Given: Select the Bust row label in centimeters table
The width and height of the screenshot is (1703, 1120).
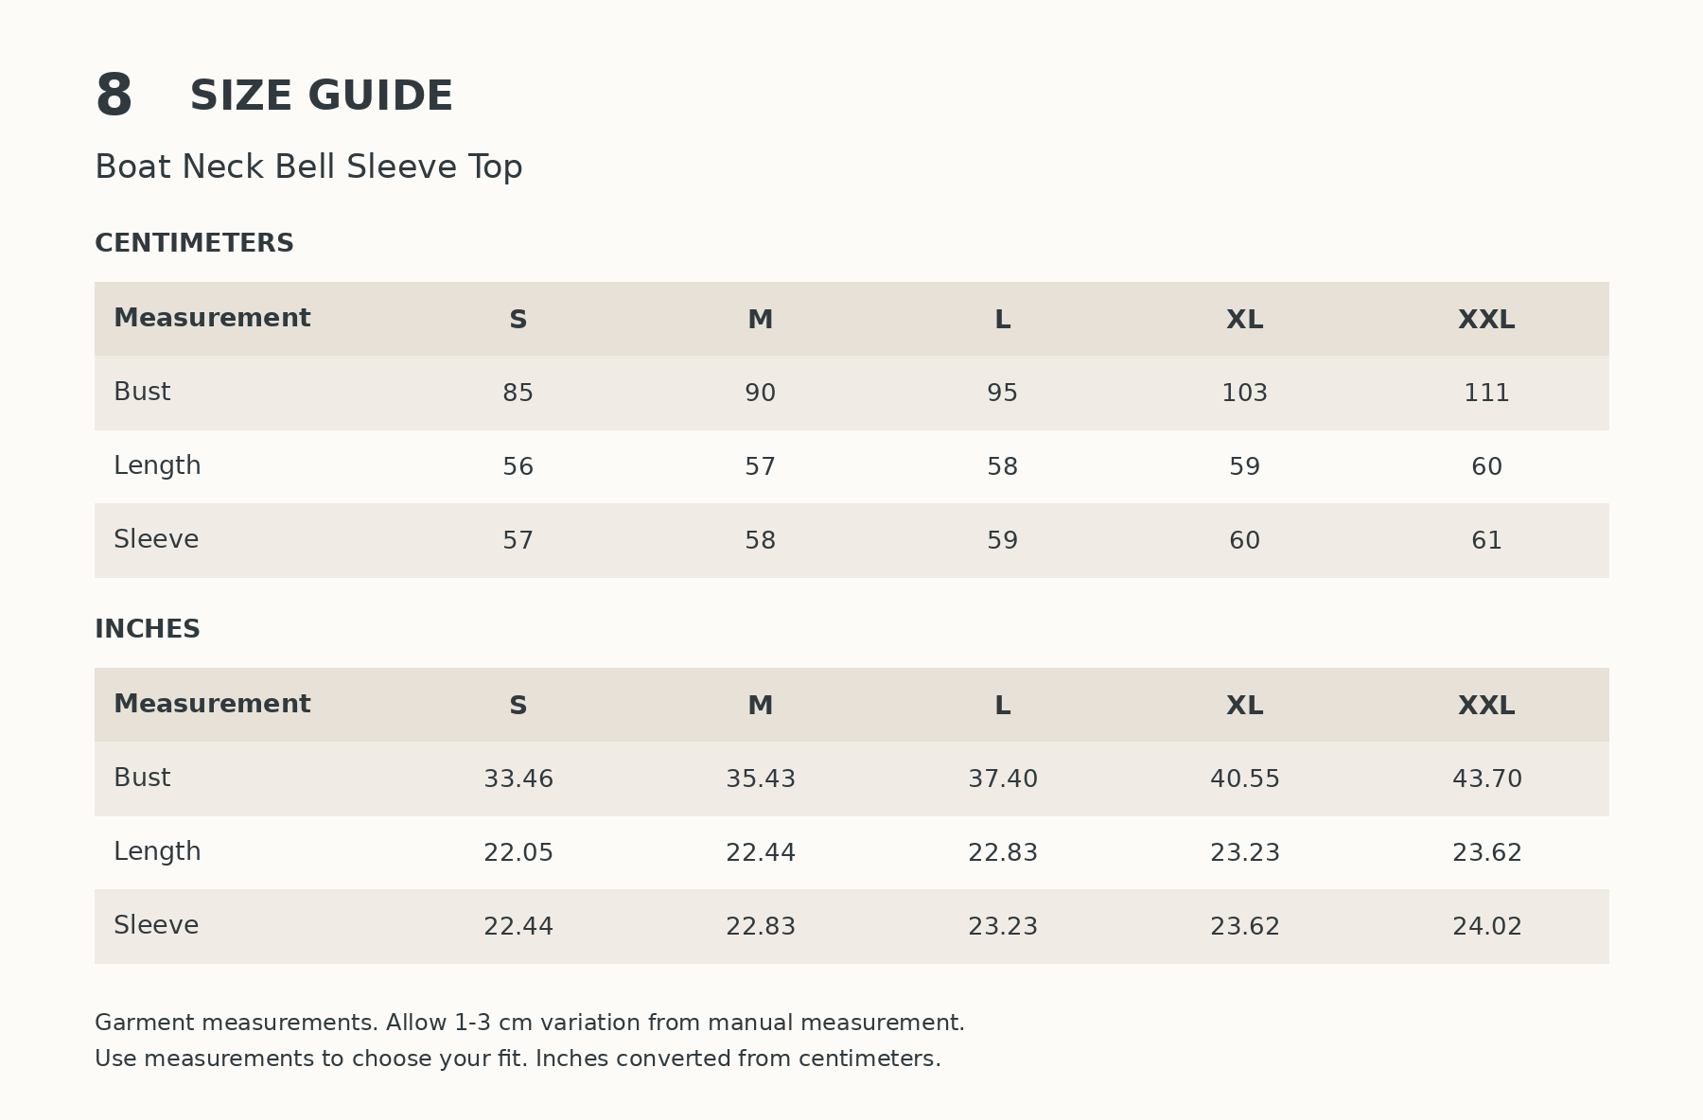Looking at the screenshot, I should (142, 392).
